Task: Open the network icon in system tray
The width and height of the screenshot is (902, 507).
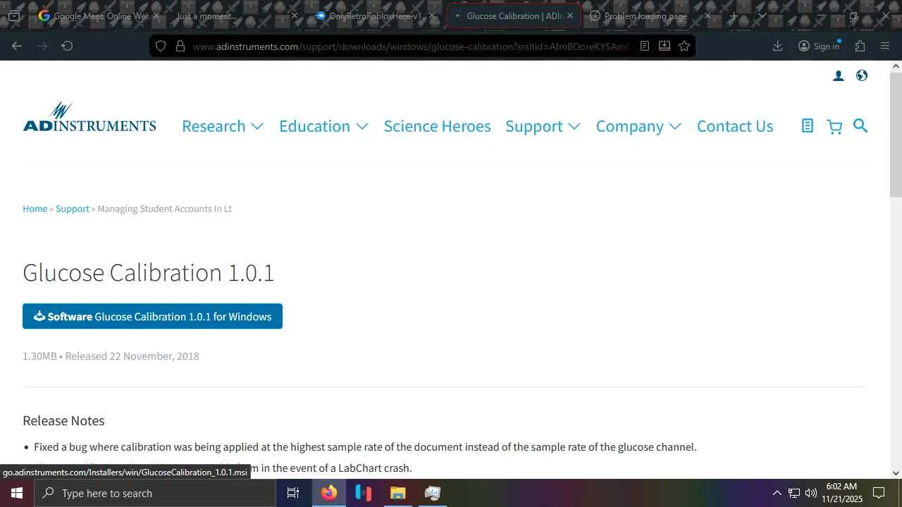Action: tap(794, 493)
